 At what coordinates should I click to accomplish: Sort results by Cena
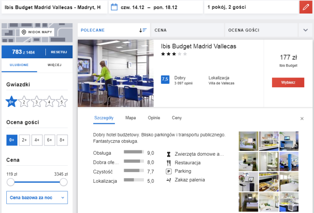187,30
